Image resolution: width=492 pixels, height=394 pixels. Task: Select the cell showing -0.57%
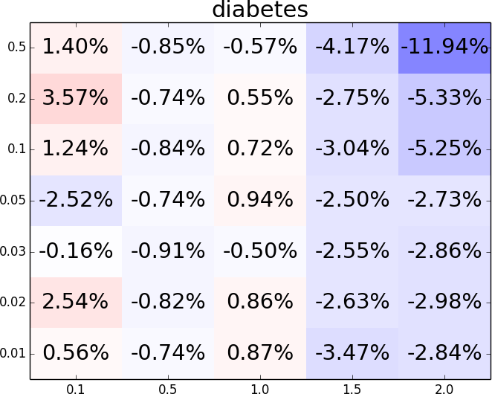click(260, 48)
